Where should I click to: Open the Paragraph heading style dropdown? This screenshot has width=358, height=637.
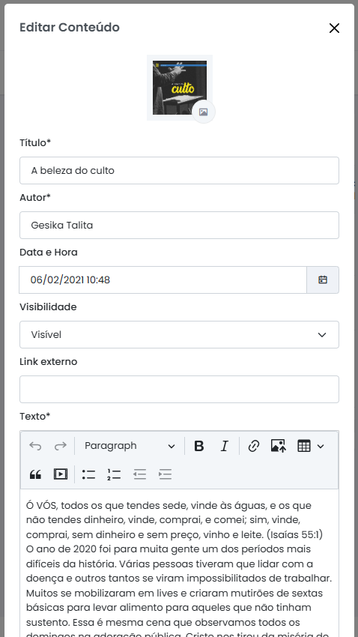pyautogui.click(x=130, y=446)
